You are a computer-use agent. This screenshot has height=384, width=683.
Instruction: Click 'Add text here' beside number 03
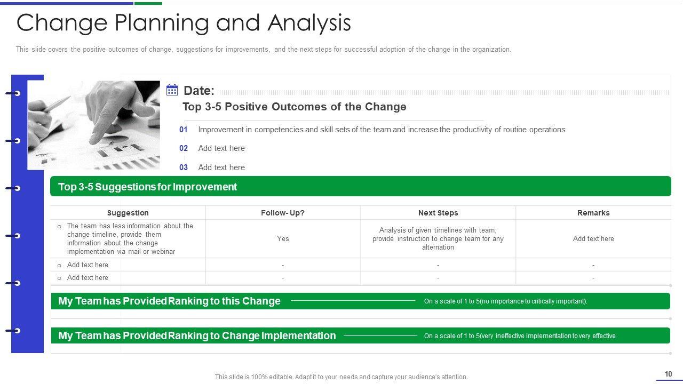coord(221,167)
